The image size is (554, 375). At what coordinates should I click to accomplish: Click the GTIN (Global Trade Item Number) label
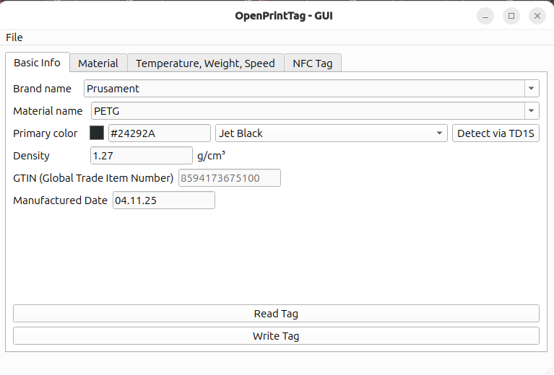tap(93, 178)
